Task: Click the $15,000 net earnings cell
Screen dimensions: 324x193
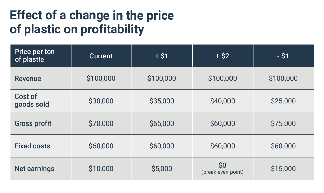Action: tap(283, 169)
